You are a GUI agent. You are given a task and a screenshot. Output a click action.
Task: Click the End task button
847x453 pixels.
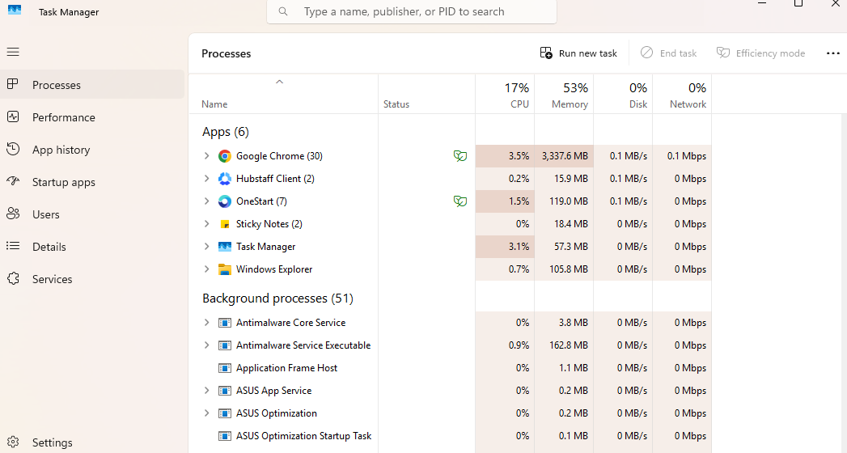669,53
